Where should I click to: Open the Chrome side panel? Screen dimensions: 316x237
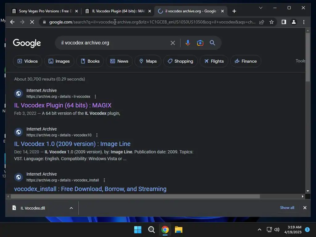[284, 22]
